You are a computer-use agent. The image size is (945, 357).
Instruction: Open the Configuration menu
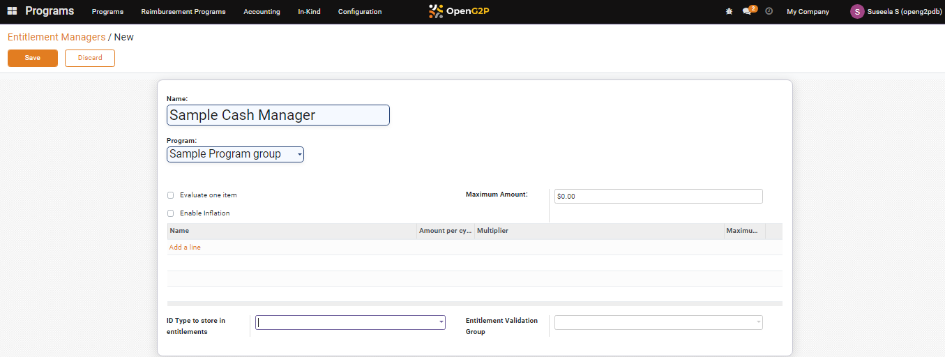pos(359,12)
